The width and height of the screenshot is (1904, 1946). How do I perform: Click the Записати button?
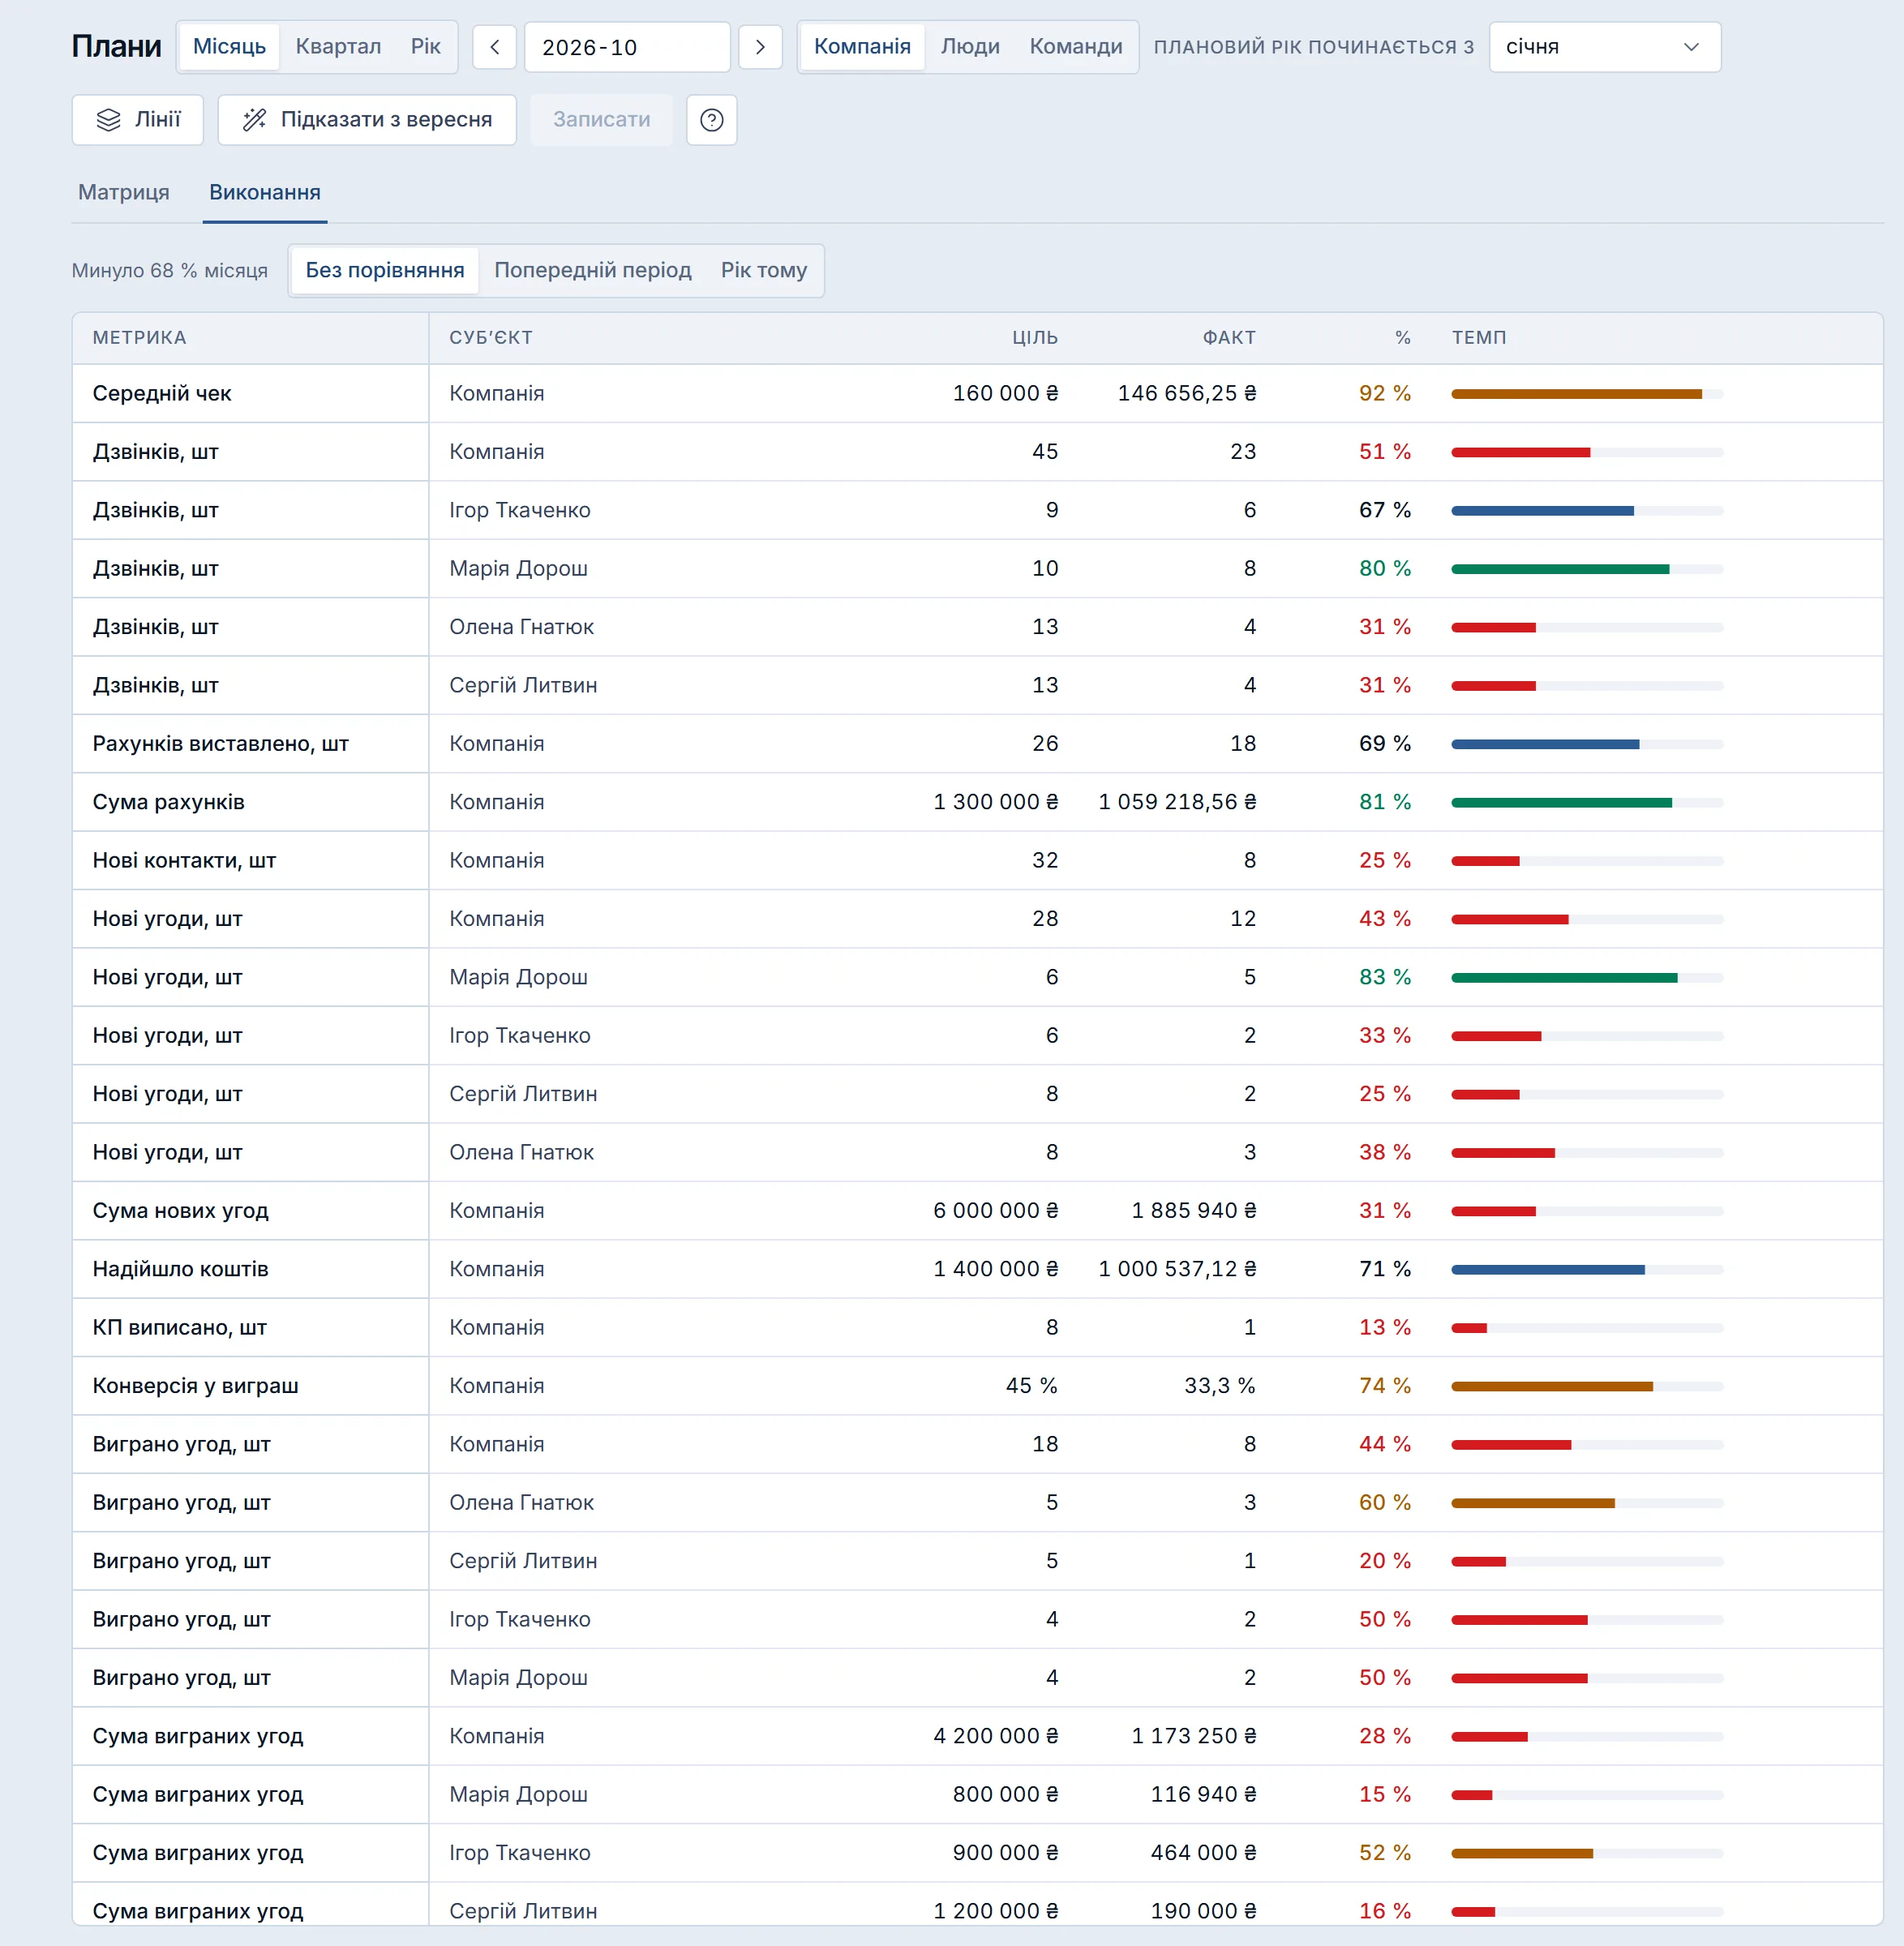pos(601,120)
